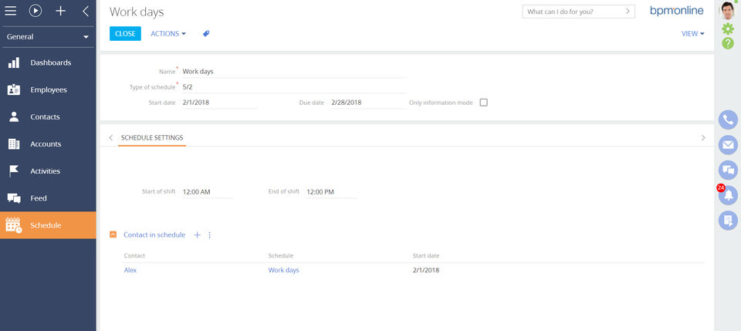Image resolution: width=741 pixels, height=331 pixels.
Task: Click the Employees badge icon
Action: pyautogui.click(x=14, y=90)
